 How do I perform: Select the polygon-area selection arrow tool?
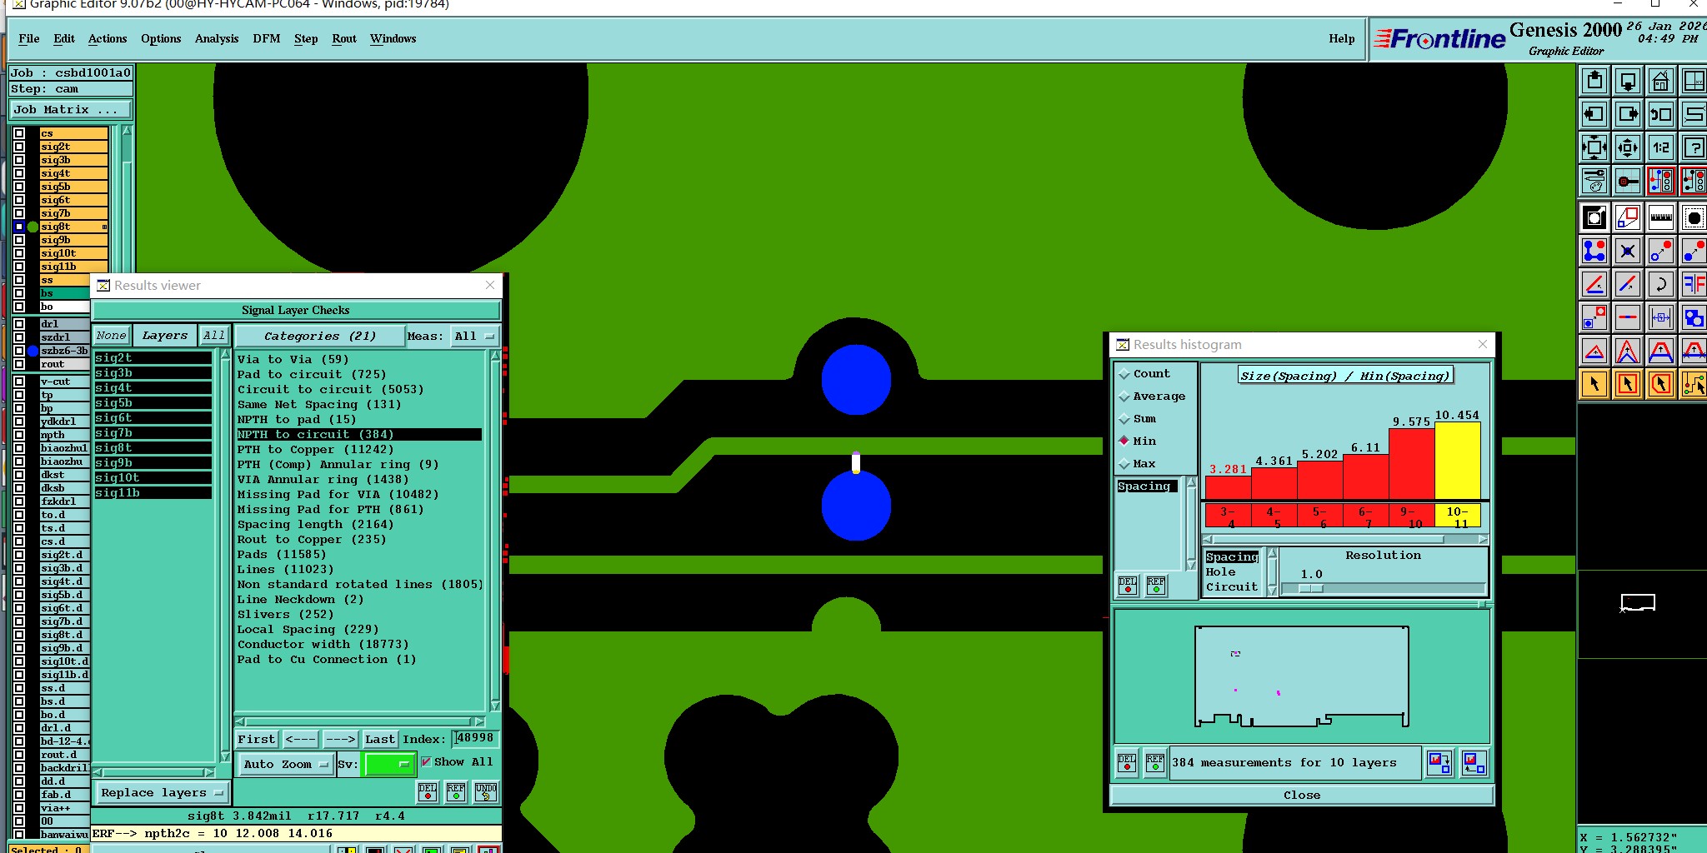point(1660,384)
